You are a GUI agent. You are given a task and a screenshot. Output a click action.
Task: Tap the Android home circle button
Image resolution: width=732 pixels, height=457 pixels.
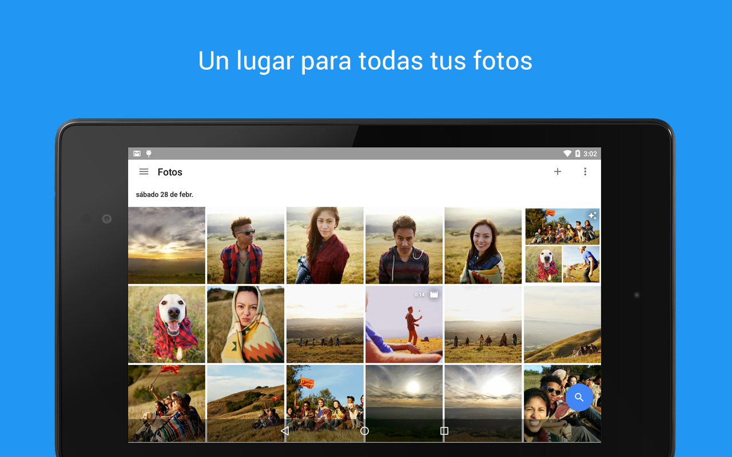tap(364, 431)
